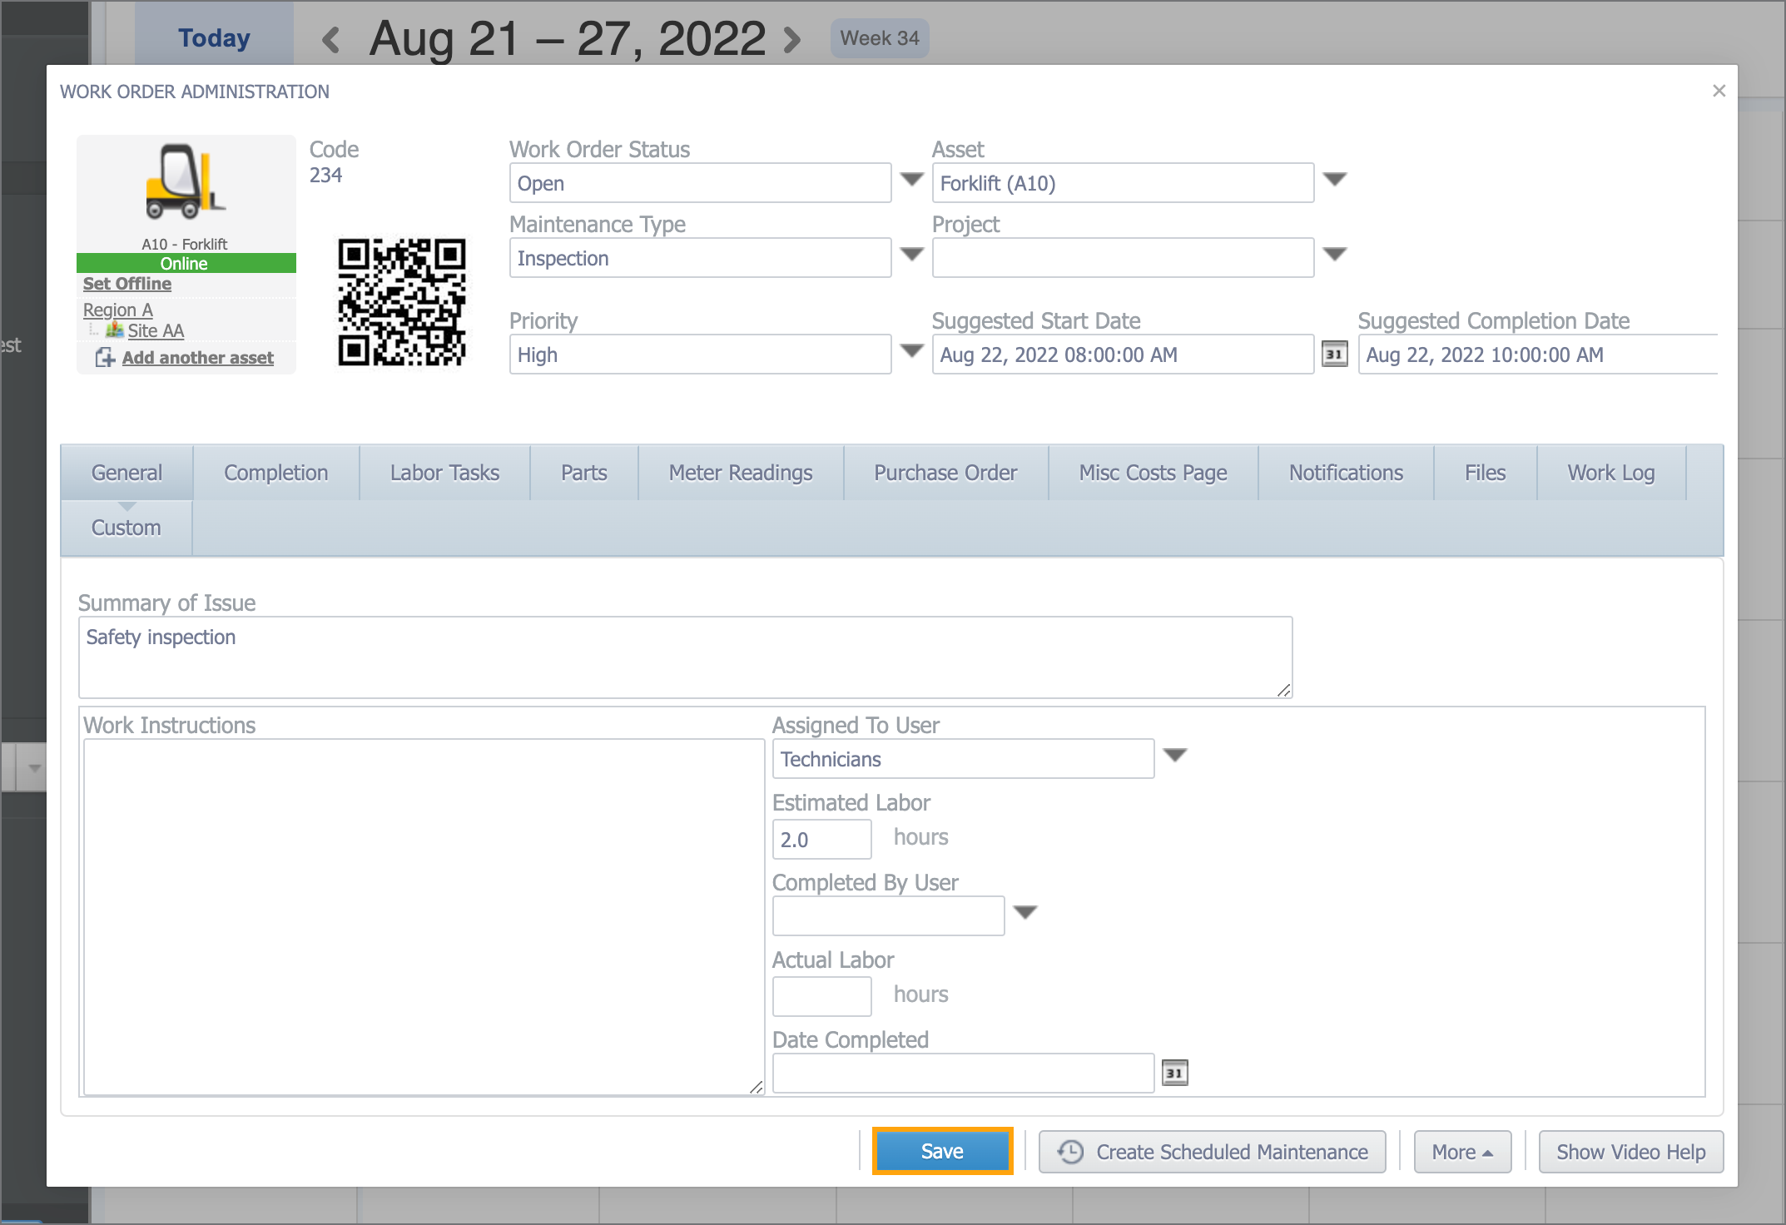Screen dimensions: 1786x1225
Task: Open the Date Completed calendar picker
Action: 1174,1073
